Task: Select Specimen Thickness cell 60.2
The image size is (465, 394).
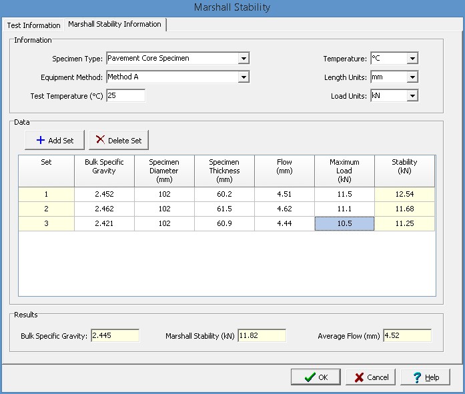Action: tap(224, 195)
